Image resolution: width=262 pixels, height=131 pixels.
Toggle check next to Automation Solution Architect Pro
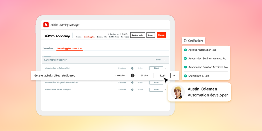[x=185, y=67]
